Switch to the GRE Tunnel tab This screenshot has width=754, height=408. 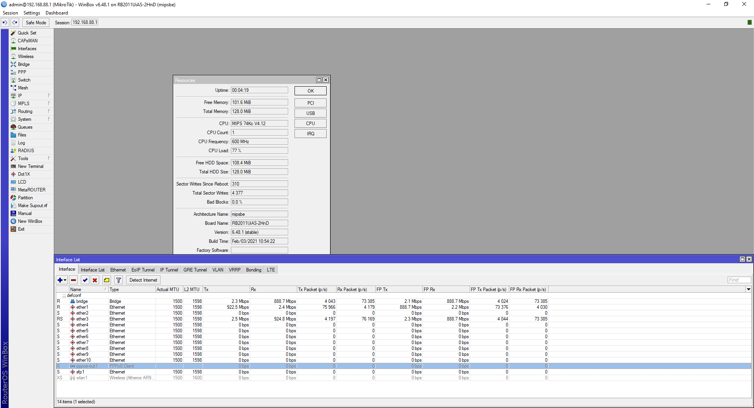click(195, 270)
